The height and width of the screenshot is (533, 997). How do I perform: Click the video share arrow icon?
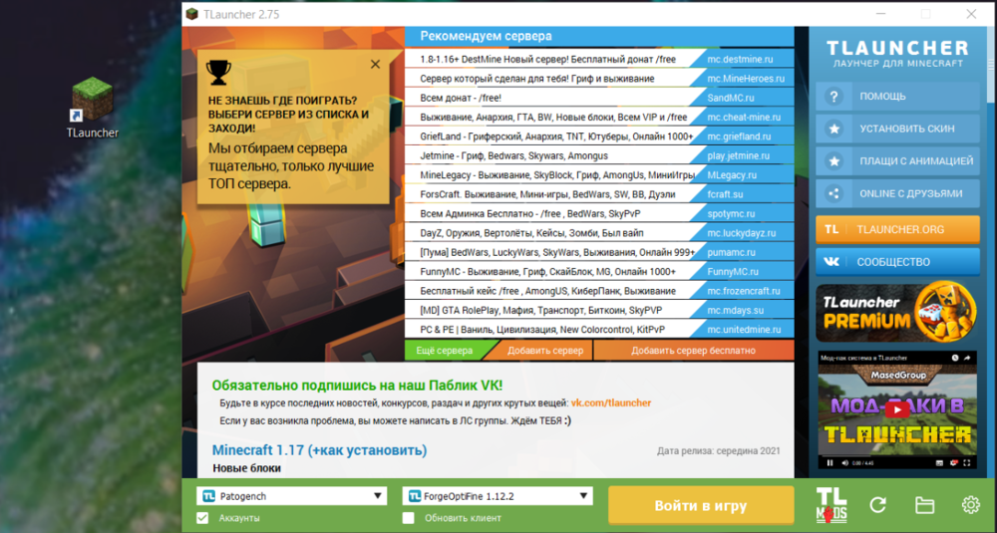tap(967, 359)
